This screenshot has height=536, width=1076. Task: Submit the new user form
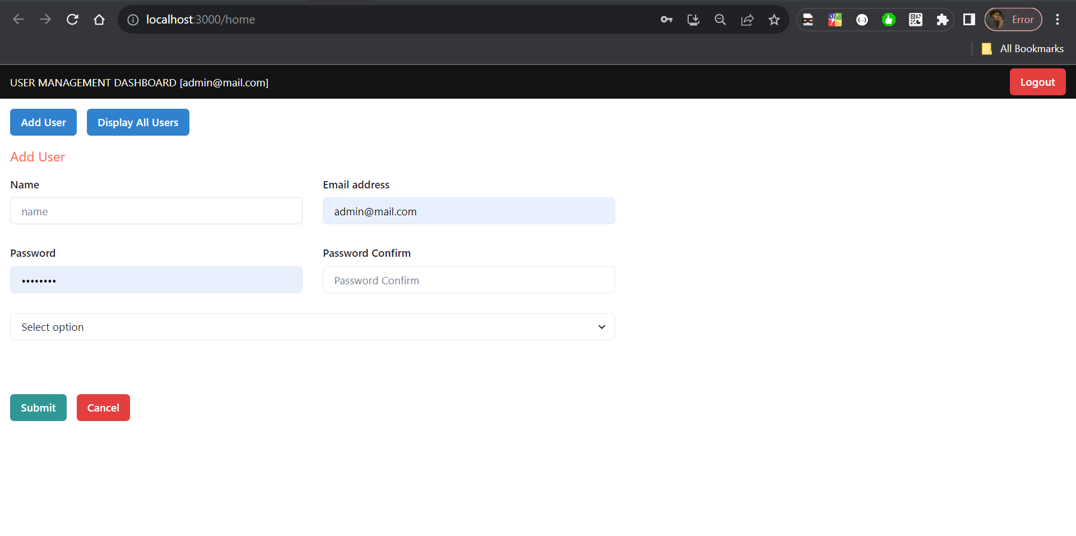point(38,408)
